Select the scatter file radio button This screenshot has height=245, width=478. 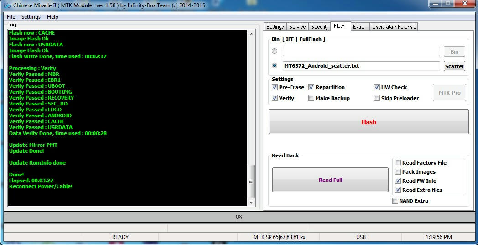coord(275,65)
